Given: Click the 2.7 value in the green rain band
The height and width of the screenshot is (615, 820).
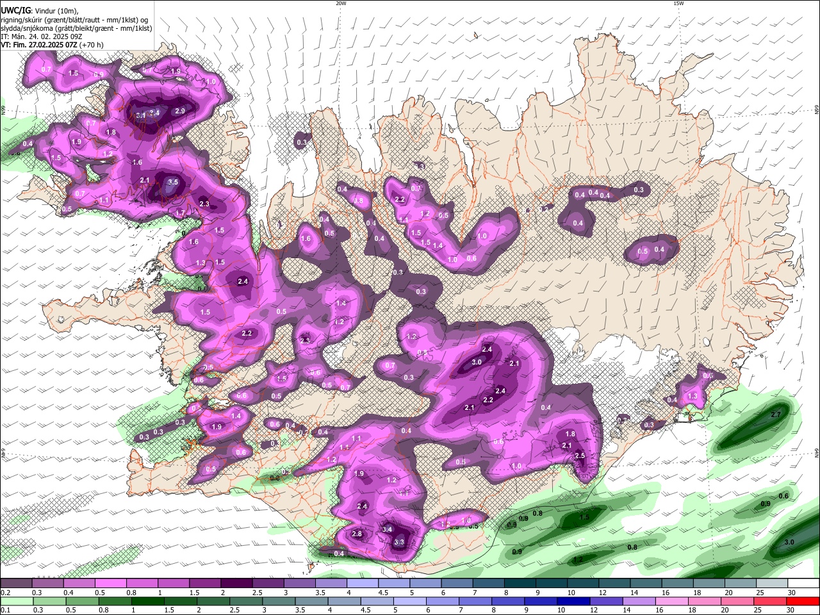Looking at the screenshot, I should coord(776,414).
